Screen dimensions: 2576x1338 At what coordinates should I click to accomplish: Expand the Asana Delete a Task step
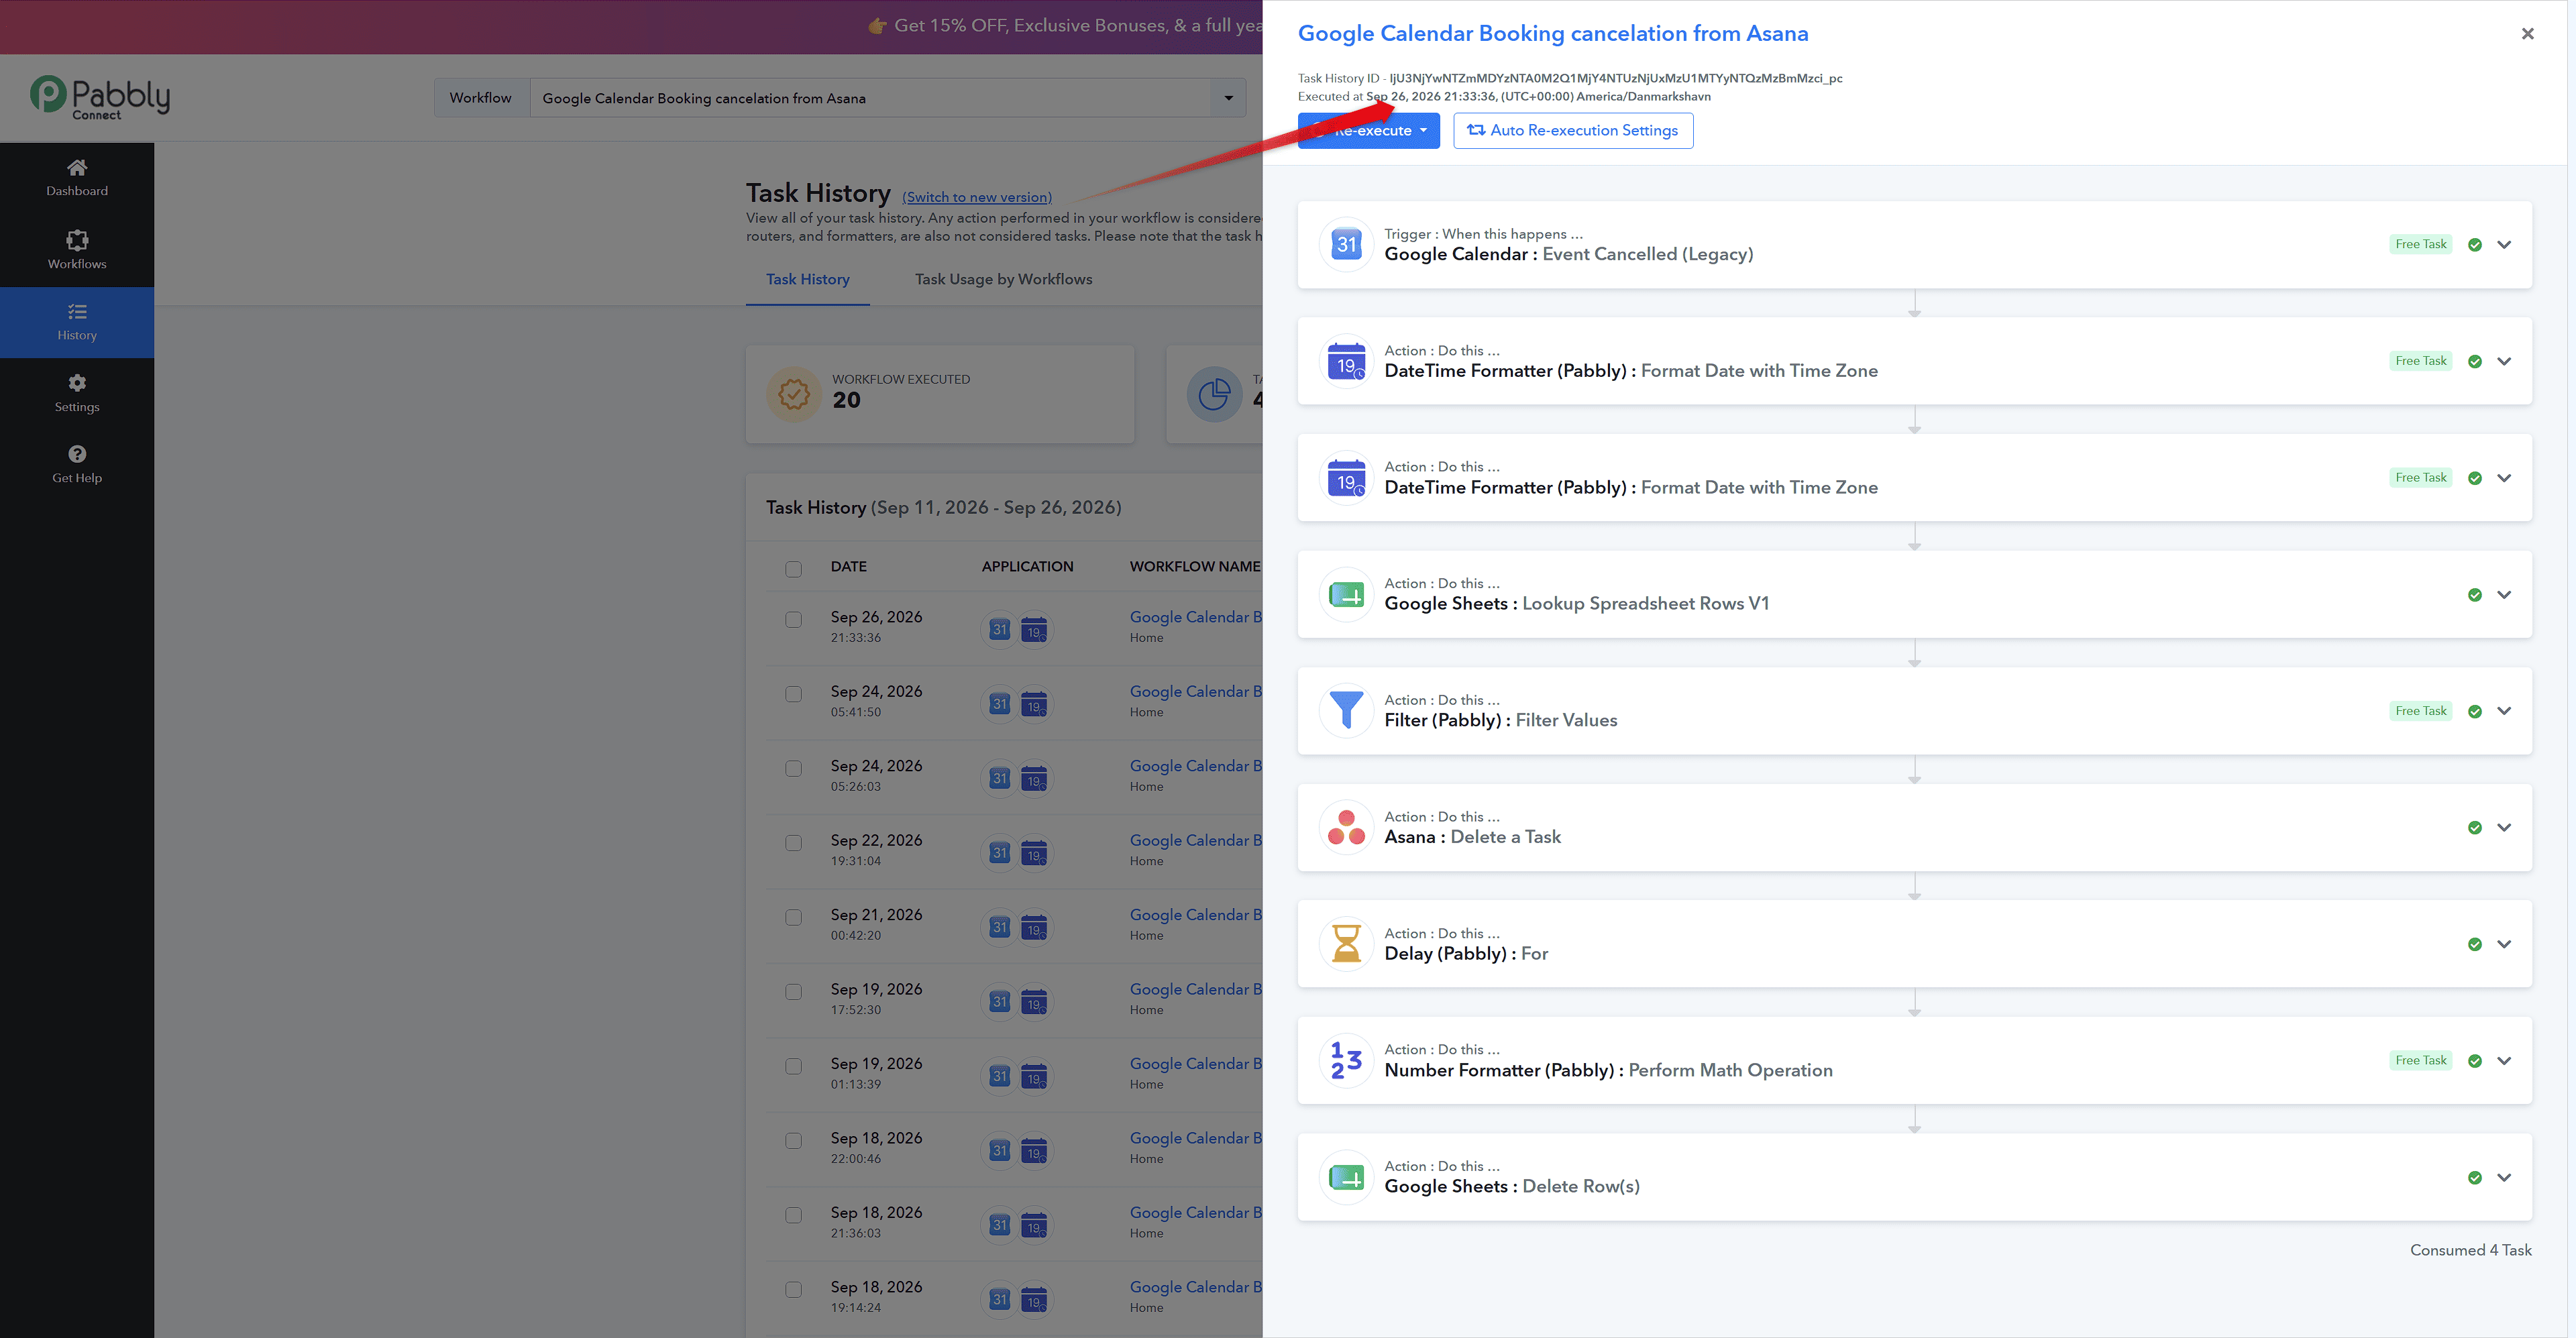point(2504,828)
